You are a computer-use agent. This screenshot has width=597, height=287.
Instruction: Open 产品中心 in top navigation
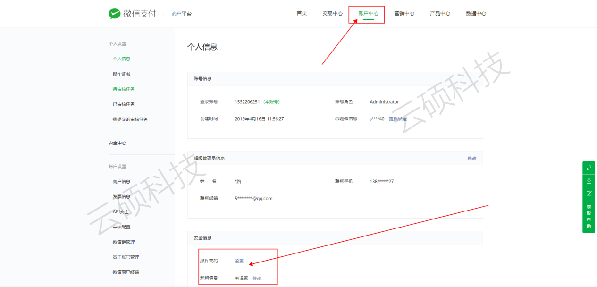pyautogui.click(x=440, y=14)
